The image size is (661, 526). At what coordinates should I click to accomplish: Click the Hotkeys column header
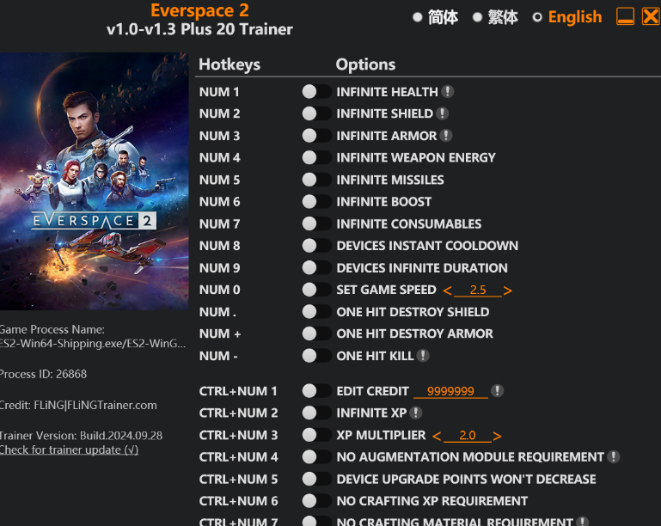pos(230,64)
